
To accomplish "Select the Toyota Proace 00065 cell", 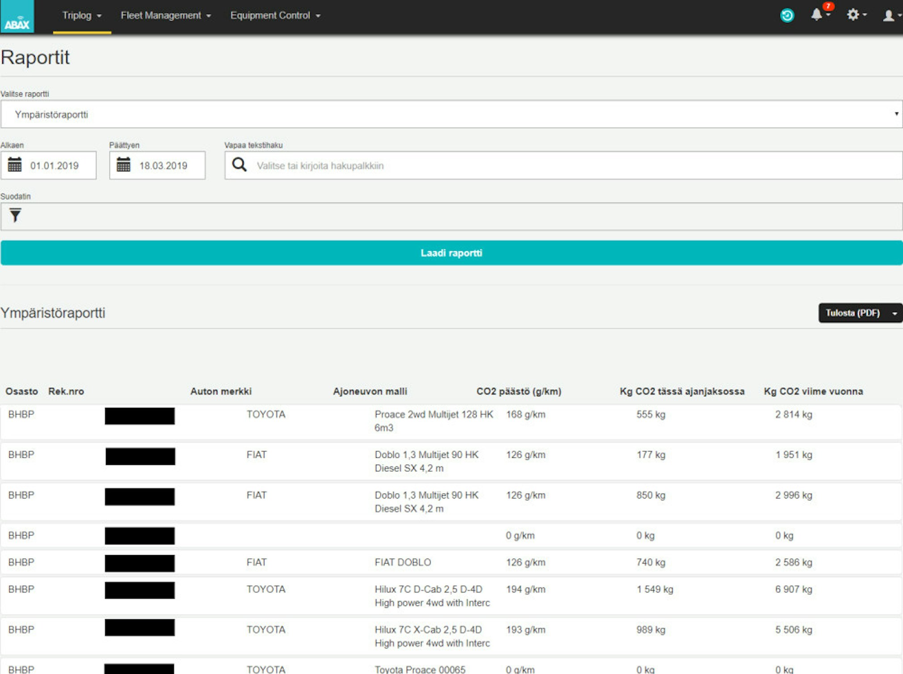I will coord(420,669).
